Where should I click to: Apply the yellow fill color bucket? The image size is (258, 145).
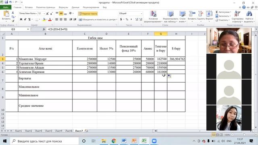pos(44,19)
